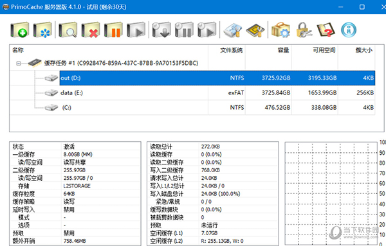Open the memory chip management icon
The image size is (386, 246).
tap(255, 30)
